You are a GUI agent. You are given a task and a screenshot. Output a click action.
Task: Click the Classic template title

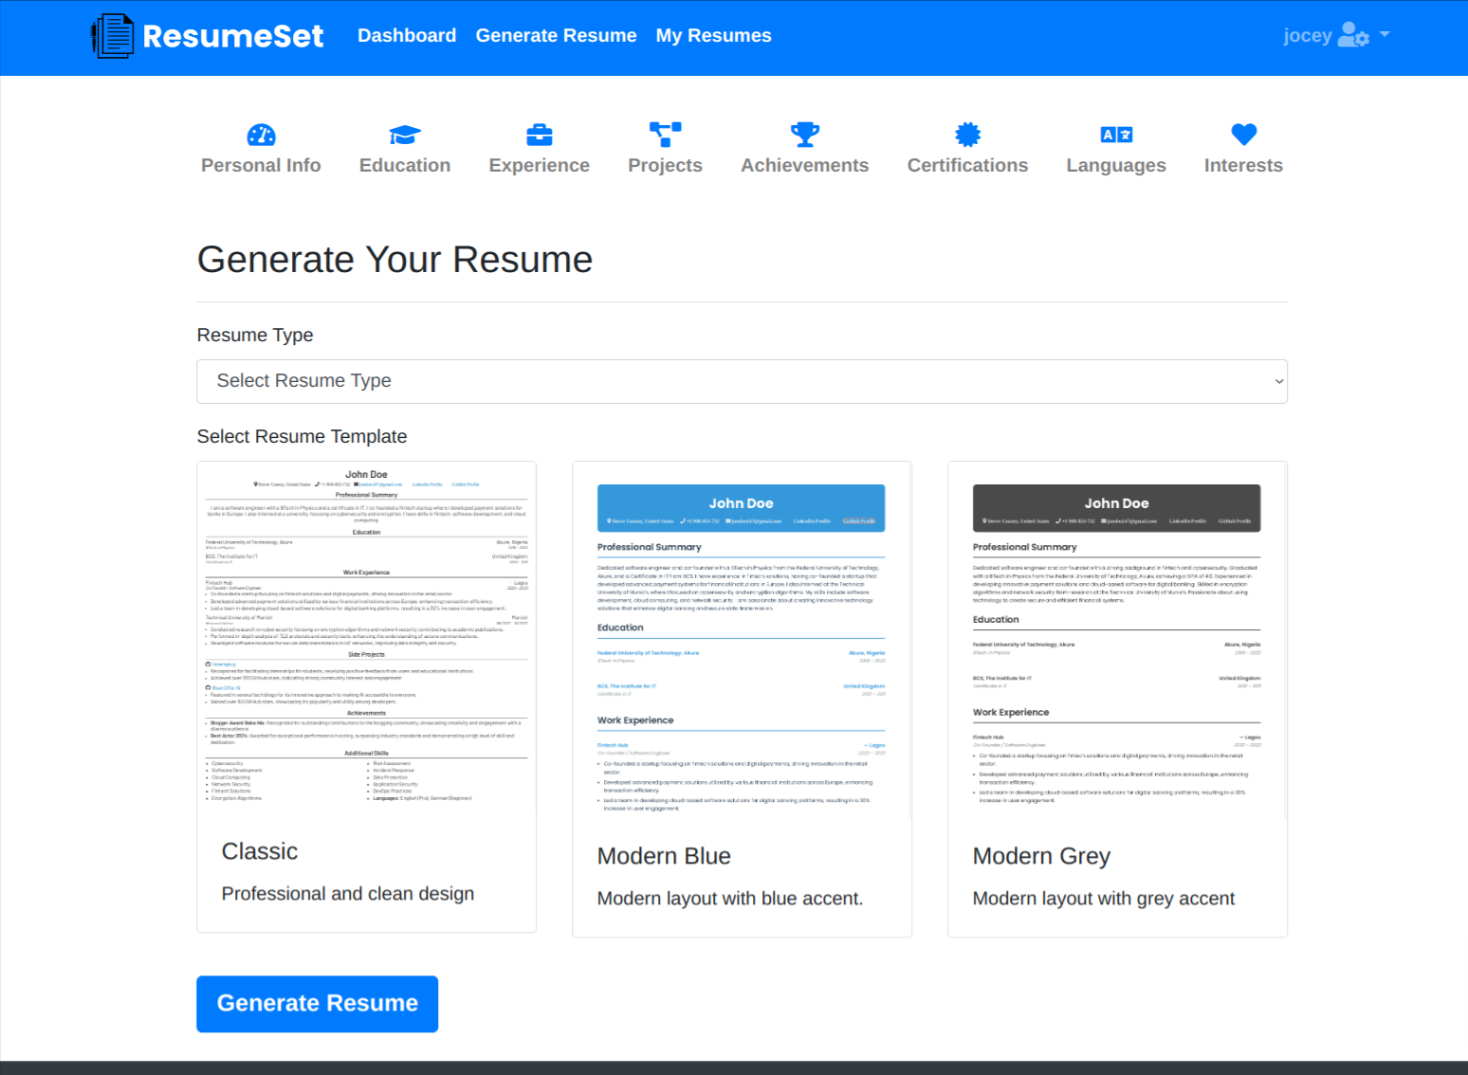pyautogui.click(x=260, y=851)
